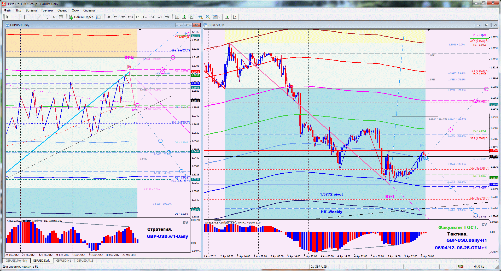Open the Графики menu
The height and width of the screenshot is (271, 501).
coord(47,10)
